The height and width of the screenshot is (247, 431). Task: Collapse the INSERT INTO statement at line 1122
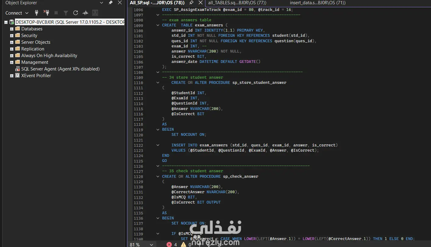tap(158, 145)
